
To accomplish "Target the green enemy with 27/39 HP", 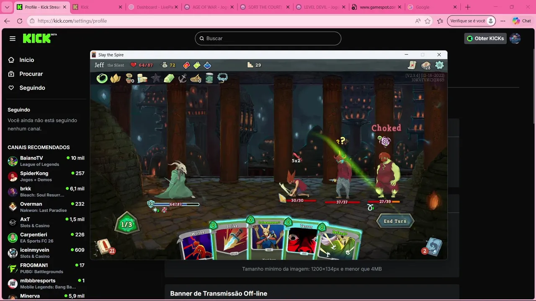I will click(388, 174).
